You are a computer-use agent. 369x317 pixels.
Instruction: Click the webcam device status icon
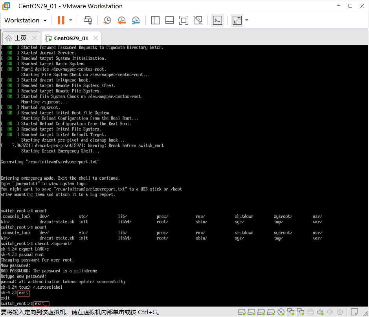pyautogui.click(x=340, y=312)
